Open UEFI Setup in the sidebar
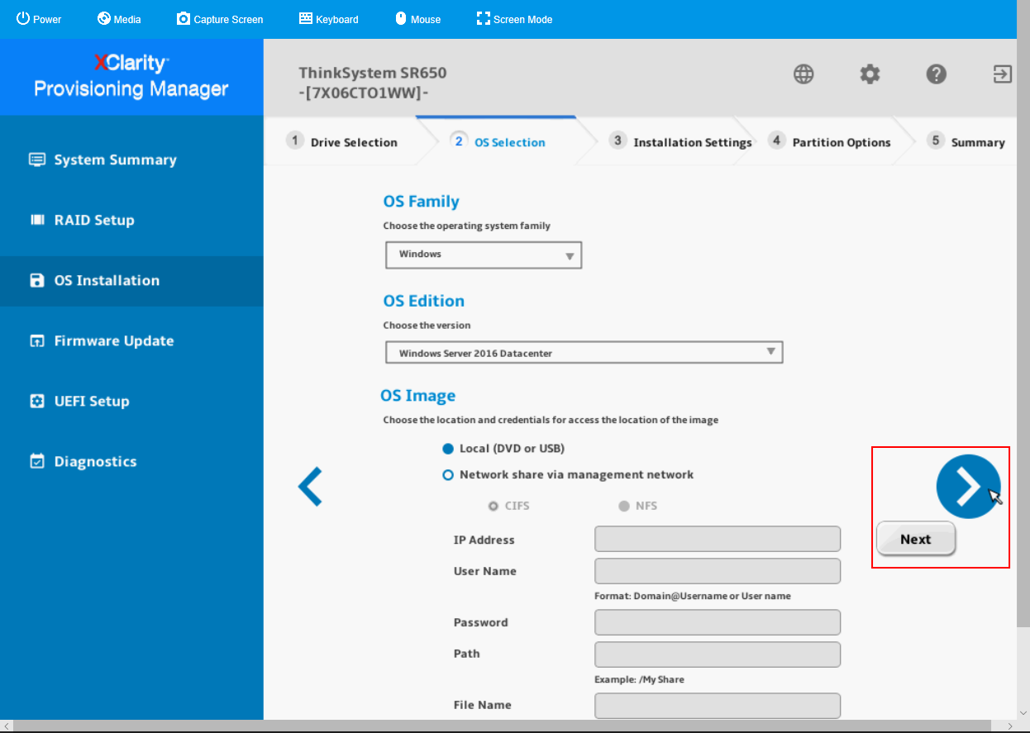 [131, 401]
